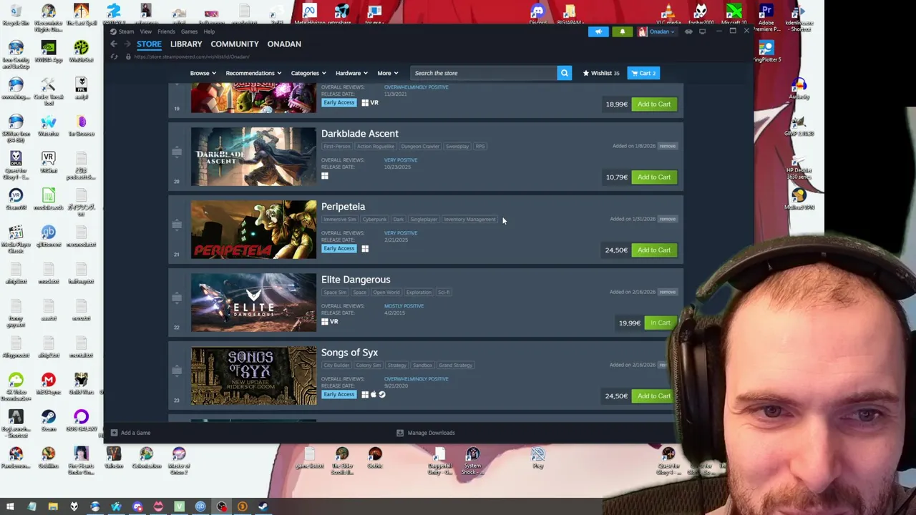Click the Dungeon Crawler tag on Darkblade Ascent

click(x=420, y=147)
